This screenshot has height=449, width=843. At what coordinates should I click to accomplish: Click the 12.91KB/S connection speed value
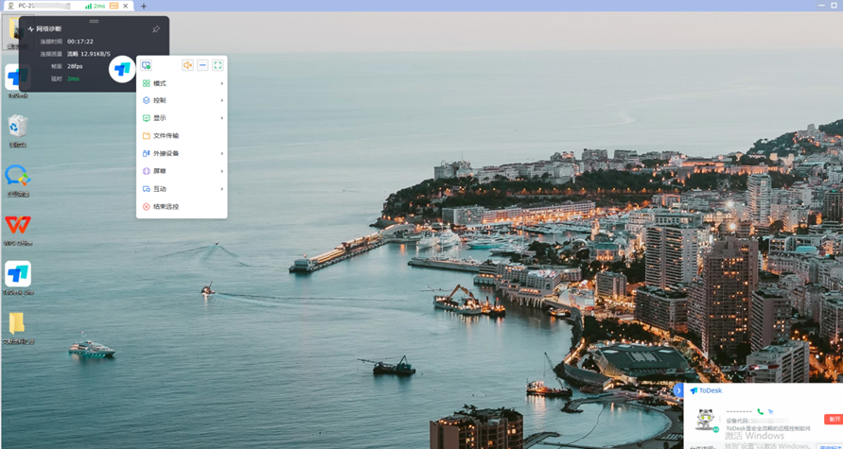click(96, 54)
